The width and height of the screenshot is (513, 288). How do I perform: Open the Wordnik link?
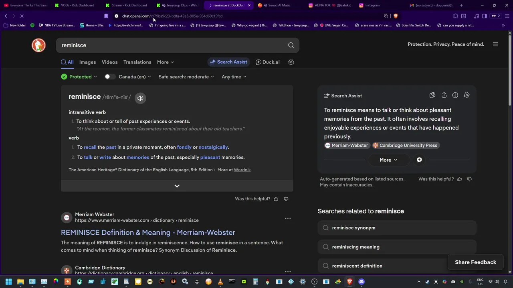click(242, 170)
